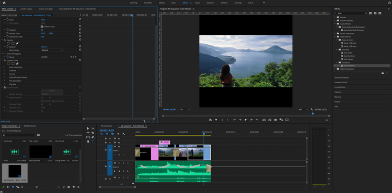Collapse the Audio Effects folder

(335, 24)
